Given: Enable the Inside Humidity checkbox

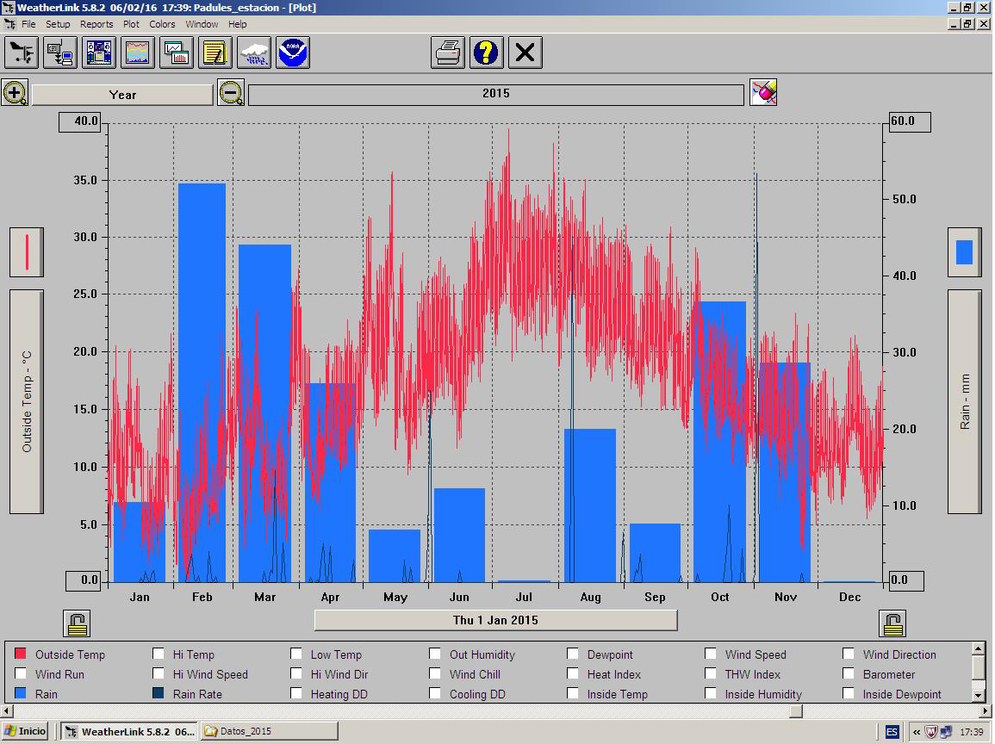Looking at the screenshot, I should 711,693.
